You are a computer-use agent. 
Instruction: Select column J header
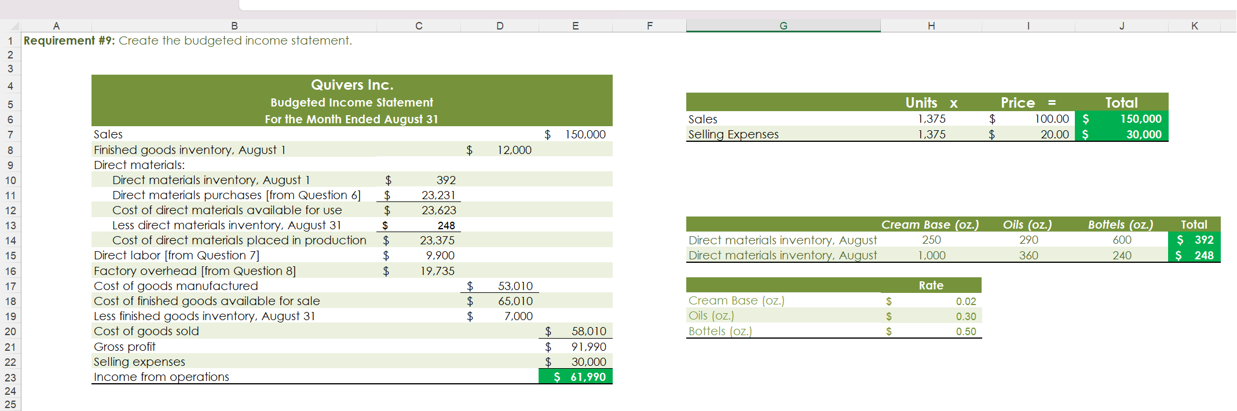1121,25
